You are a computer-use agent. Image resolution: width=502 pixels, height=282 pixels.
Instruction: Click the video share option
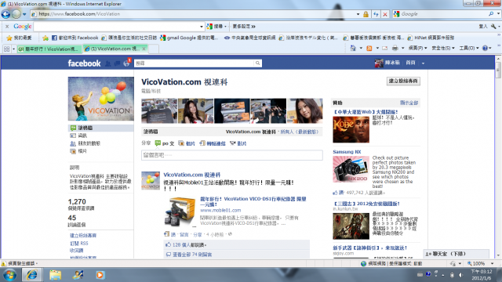pyautogui.click(x=238, y=143)
